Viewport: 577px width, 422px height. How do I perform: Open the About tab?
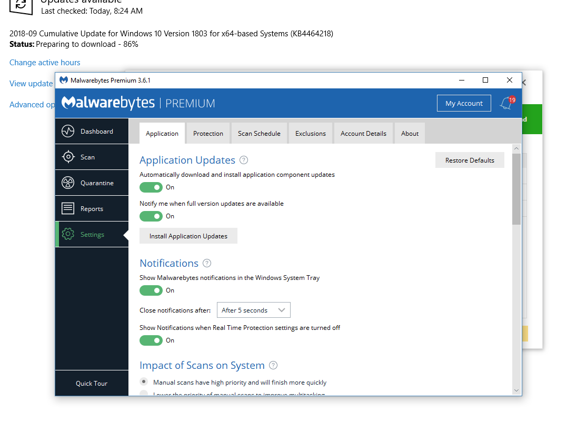410,133
